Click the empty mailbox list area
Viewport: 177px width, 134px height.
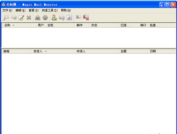[x=89, y=37]
